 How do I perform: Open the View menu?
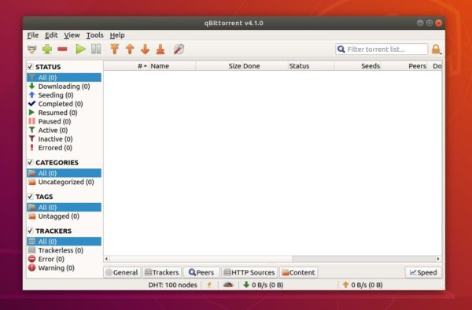click(x=72, y=35)
